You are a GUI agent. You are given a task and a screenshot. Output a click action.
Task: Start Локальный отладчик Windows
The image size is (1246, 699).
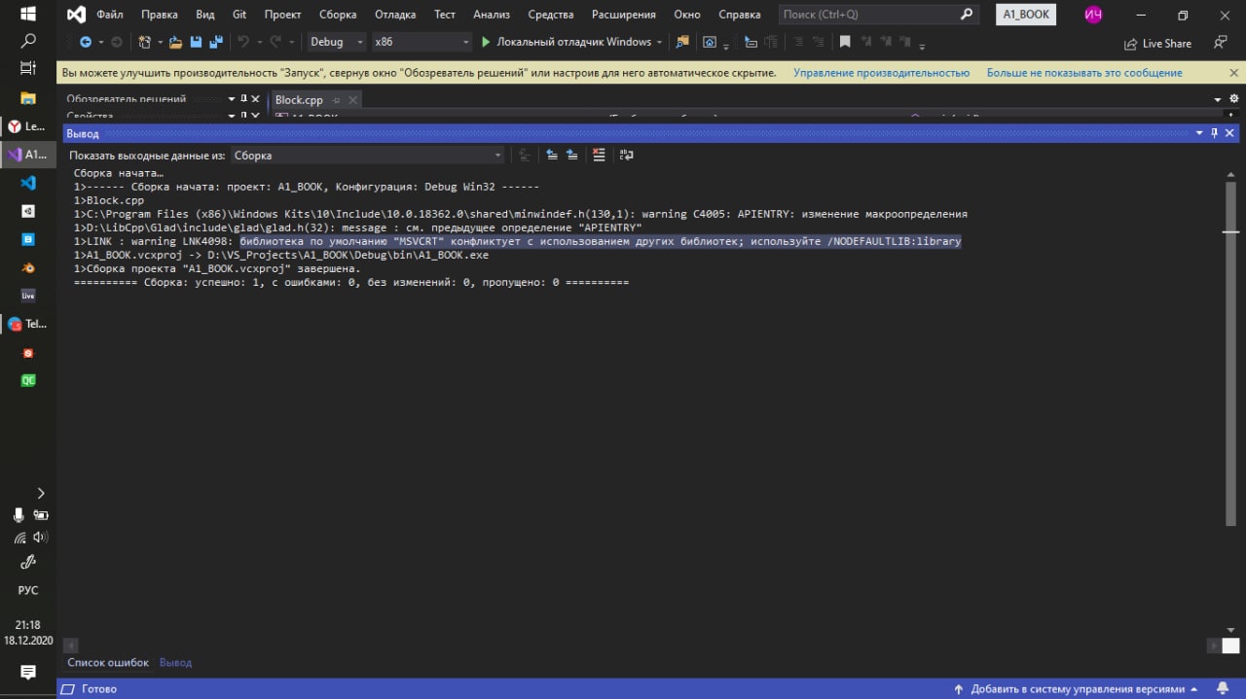tap(566, 42)
